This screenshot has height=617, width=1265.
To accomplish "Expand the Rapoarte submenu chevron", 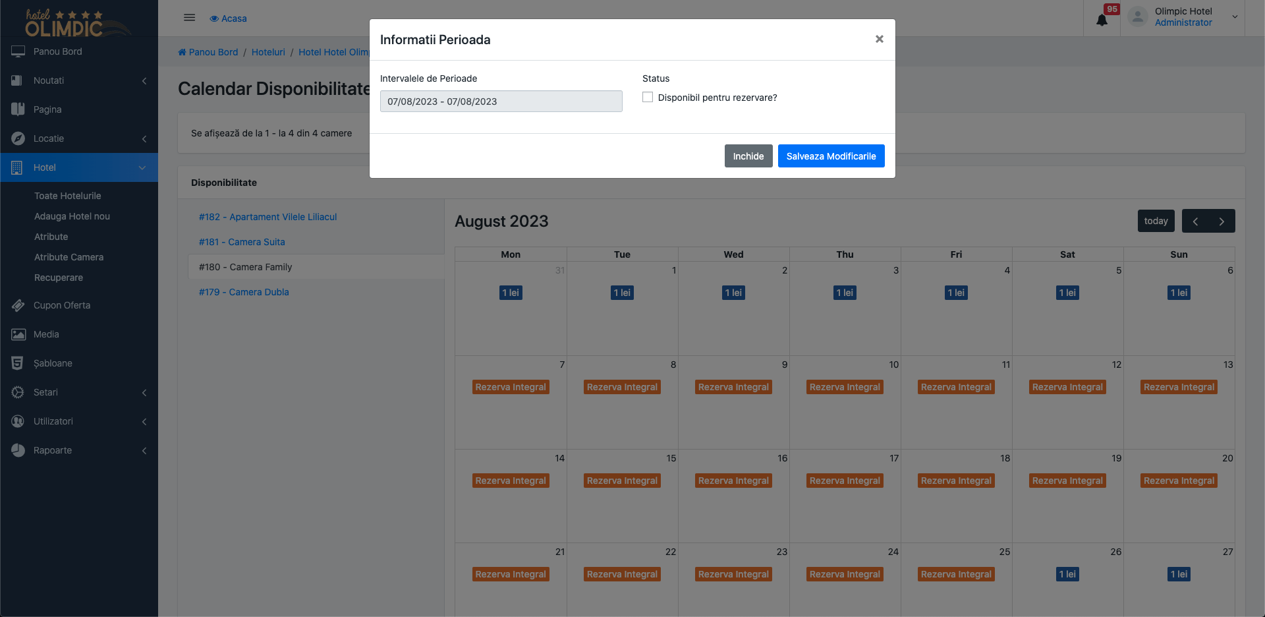I will pos(144,450).
